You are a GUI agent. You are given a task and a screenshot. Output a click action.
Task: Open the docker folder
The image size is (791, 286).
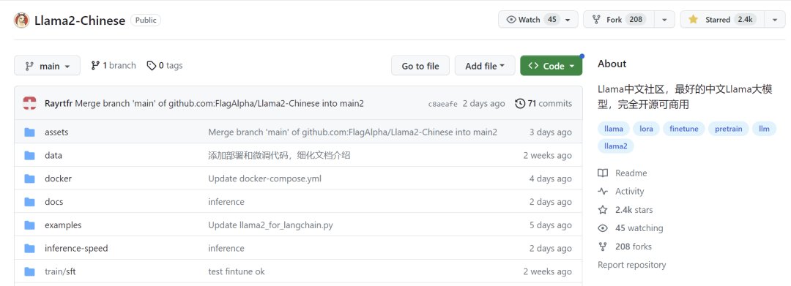click(59, 178)
